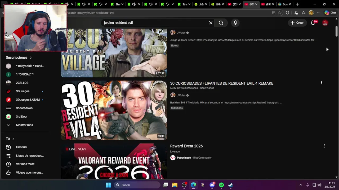This screenshot has height=190, width=339.
Task: Open the Windows Start menu
Action: 108,185
